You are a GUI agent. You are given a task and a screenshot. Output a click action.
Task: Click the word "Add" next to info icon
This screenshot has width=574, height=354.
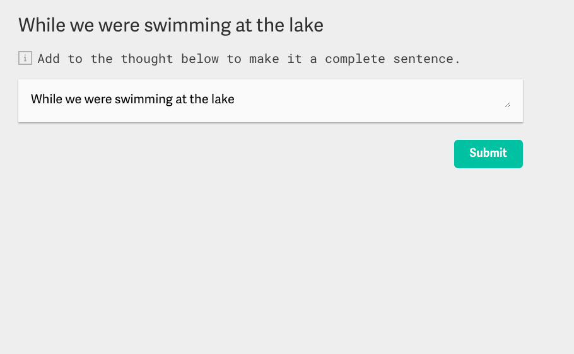tap(49, 59)
